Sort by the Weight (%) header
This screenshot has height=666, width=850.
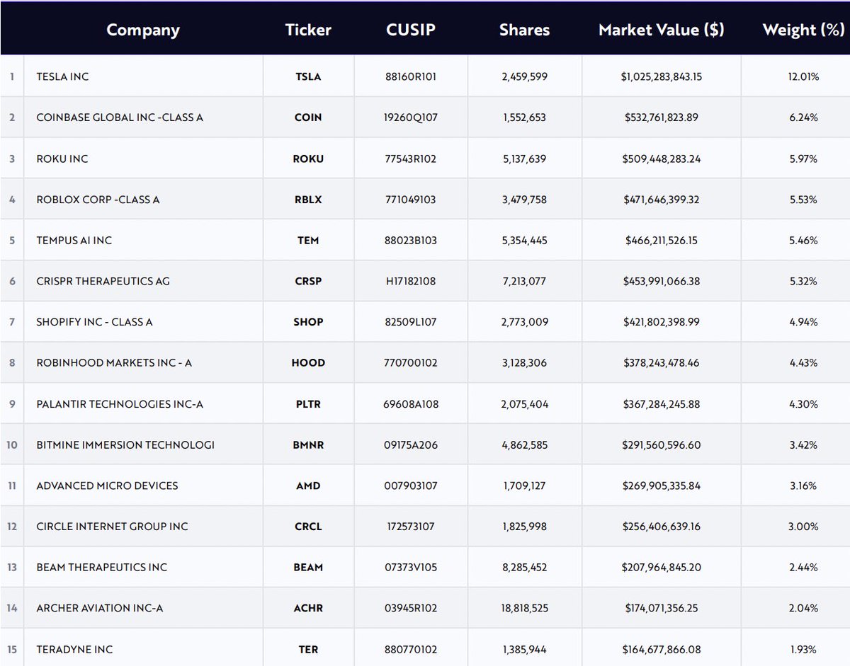coord(803,30)
